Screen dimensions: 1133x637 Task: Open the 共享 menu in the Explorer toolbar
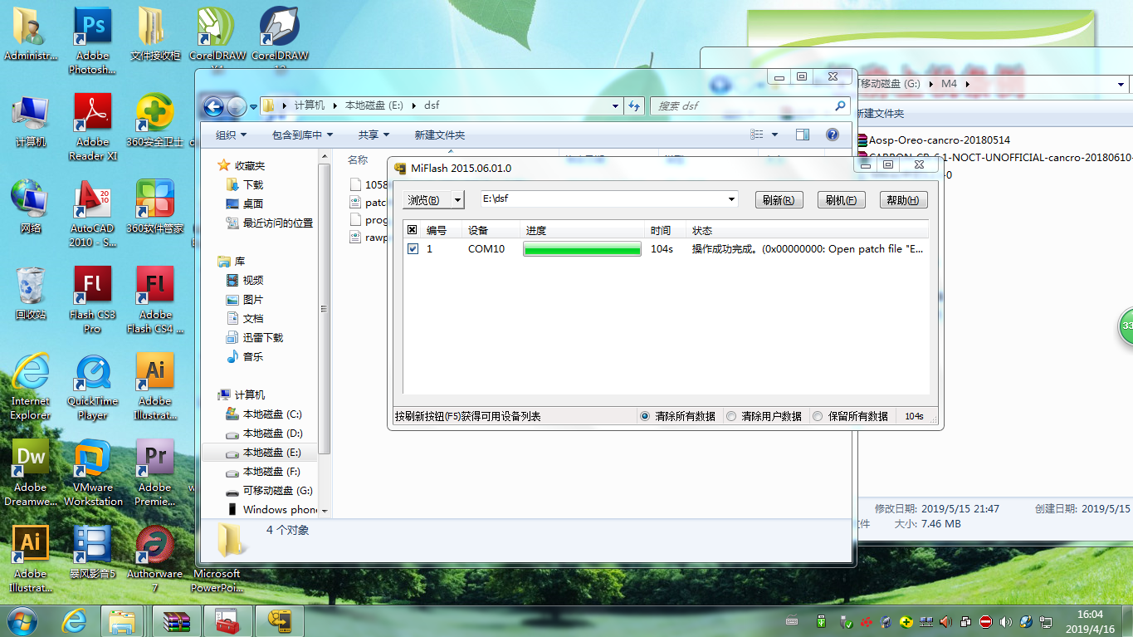click(x=374, y=135)
